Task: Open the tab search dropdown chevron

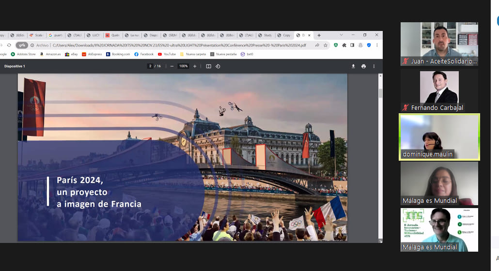Action: tap(341, 35)
